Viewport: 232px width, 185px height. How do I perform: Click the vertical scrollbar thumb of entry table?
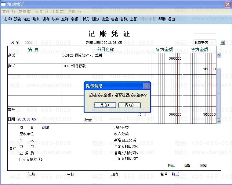pyautogui.click(x=219, y=93)
